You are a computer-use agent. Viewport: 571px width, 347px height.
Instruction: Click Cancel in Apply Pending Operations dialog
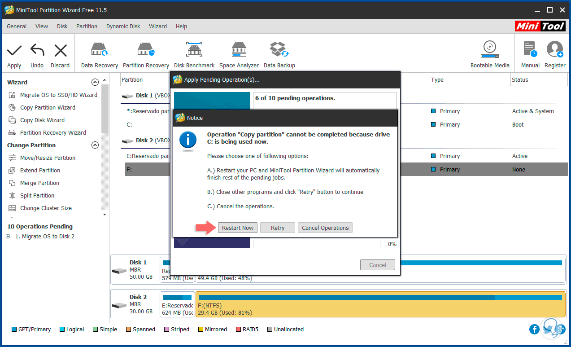click(x=378, y=265)
